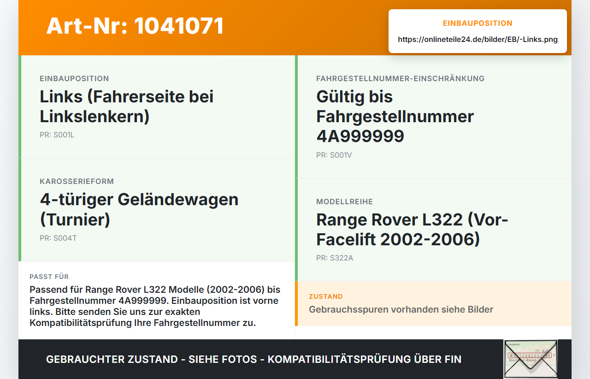The width and height of the screenshot is (590, 379).
Task: Click the MODELLREIHE label
Action: 344,201
